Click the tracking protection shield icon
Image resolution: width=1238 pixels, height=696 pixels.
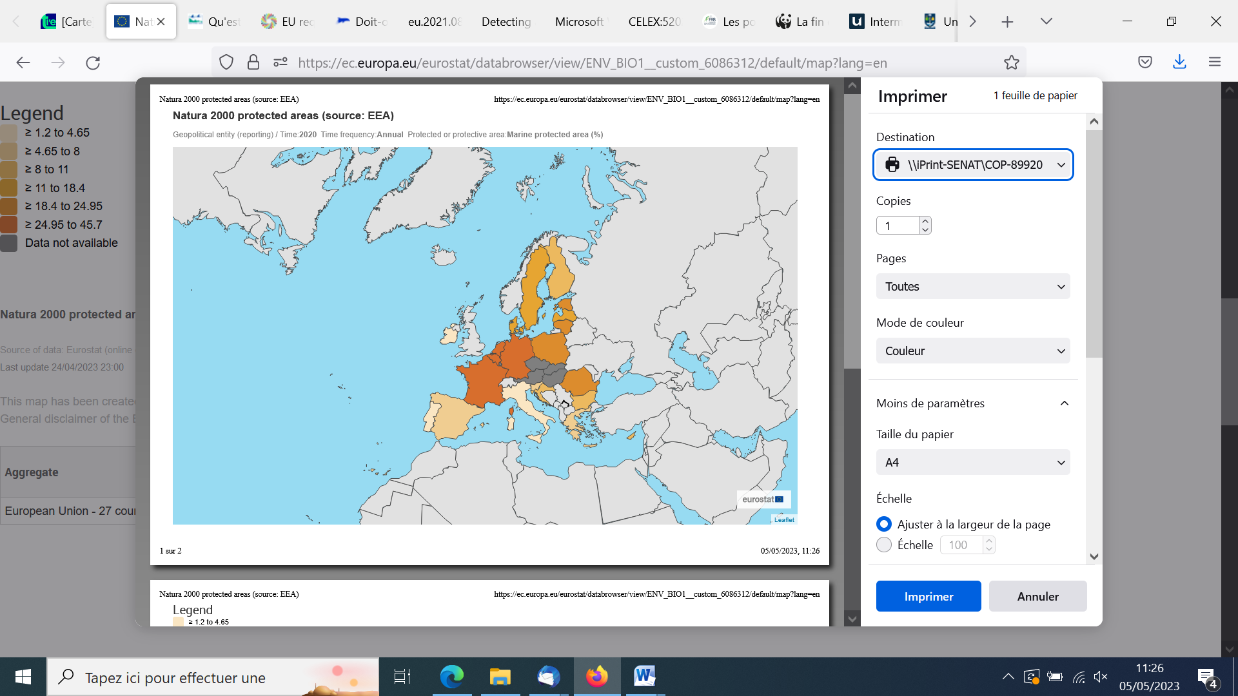pos(226,63)
